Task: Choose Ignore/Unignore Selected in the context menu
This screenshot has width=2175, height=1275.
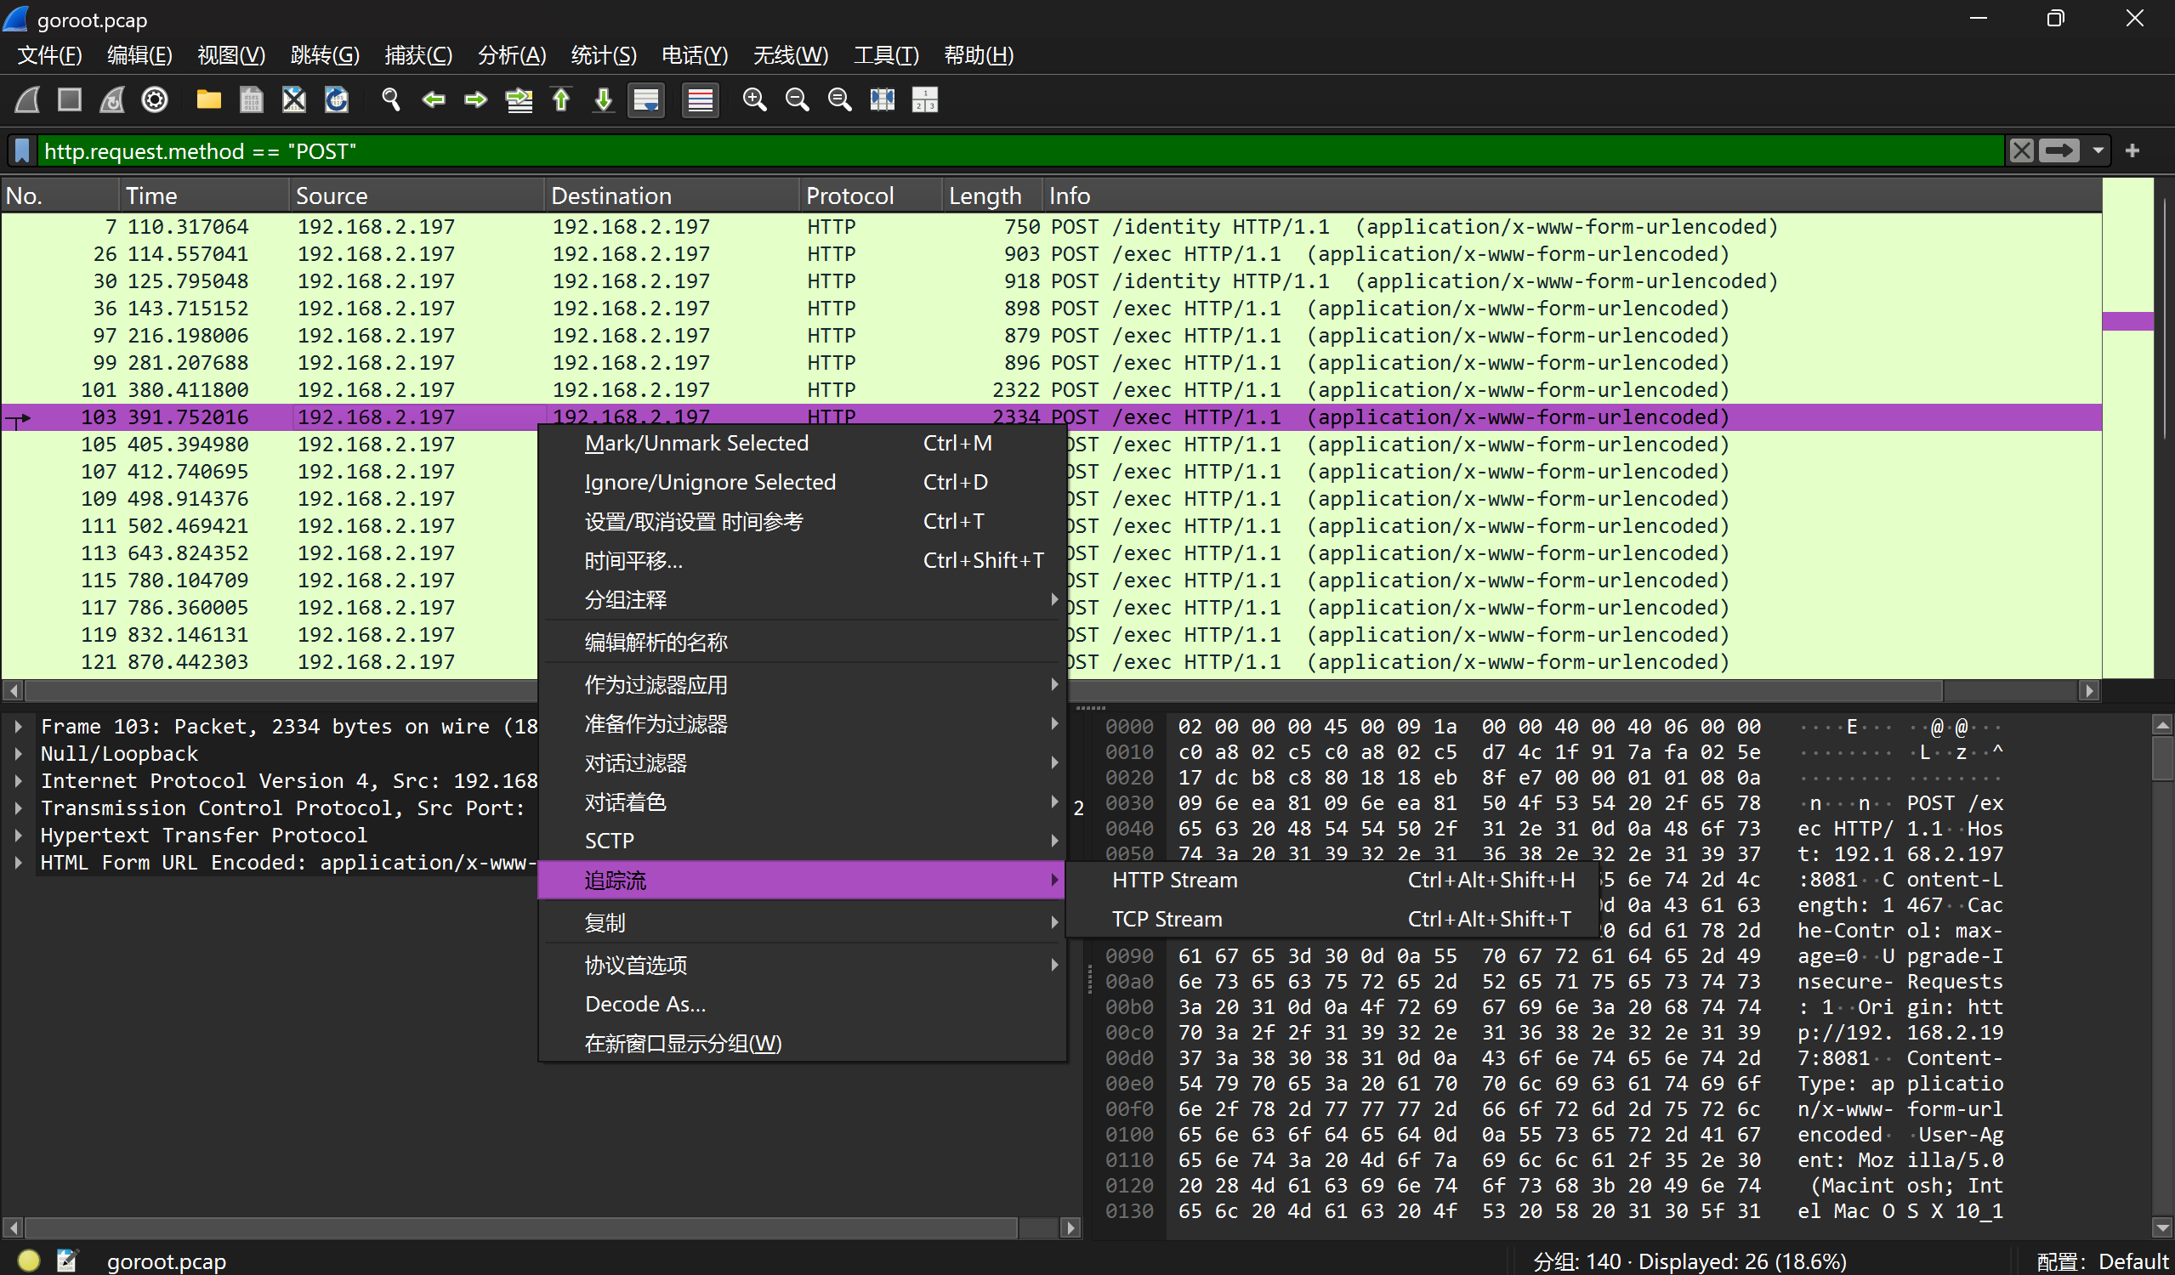Action: [x=803, y=482]
